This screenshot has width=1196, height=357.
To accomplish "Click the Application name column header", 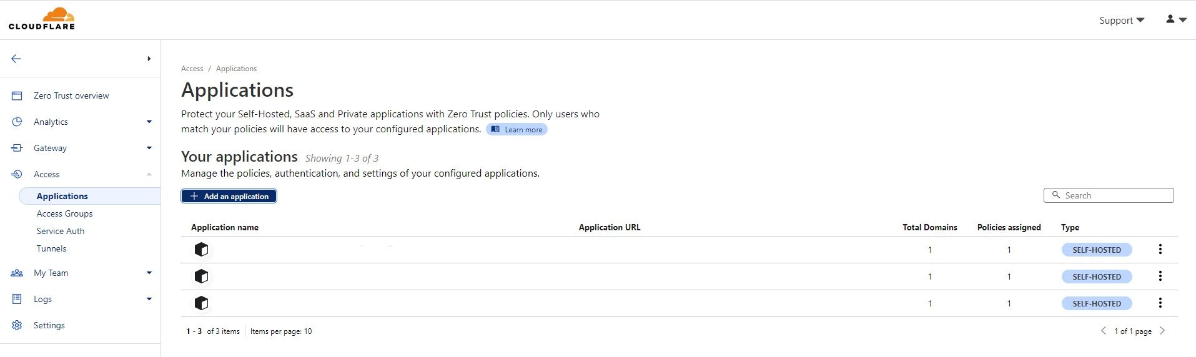I will [x=225, y=227].
